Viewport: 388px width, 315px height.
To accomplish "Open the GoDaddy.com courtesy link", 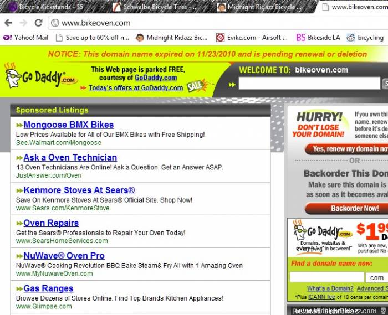I will pyautogui.click(x=156, y=78).
